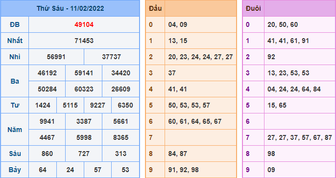The height and width of the screenshot is (178, 336).
Task: Select the Đầu values 04, 09
Action: click(x=178, y=24)
